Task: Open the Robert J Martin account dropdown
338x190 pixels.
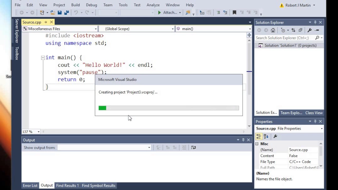Action: click(x=314, y=5)
